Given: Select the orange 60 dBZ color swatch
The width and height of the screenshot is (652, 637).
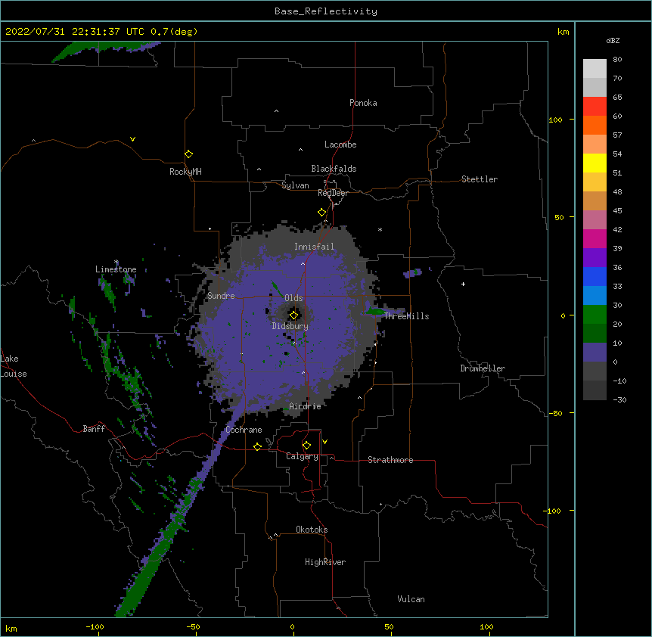Looking at the screenshot, I should tap(595, 125).
